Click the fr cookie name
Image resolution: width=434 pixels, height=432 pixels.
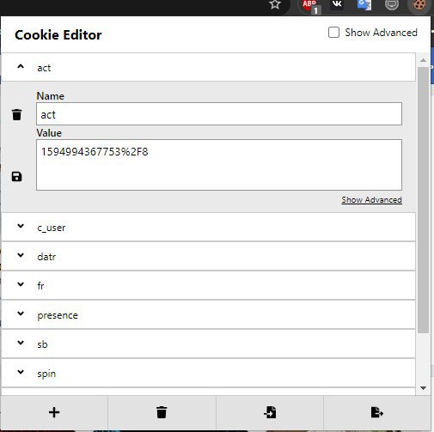40,286
